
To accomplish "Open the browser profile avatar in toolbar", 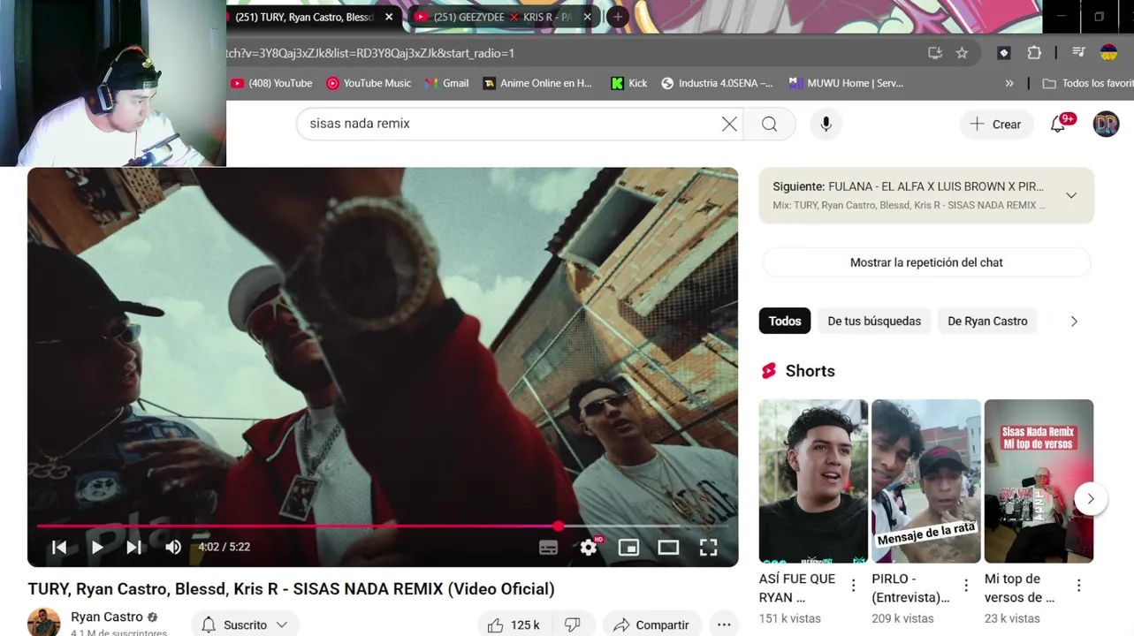I will (x=1108, y=53).
